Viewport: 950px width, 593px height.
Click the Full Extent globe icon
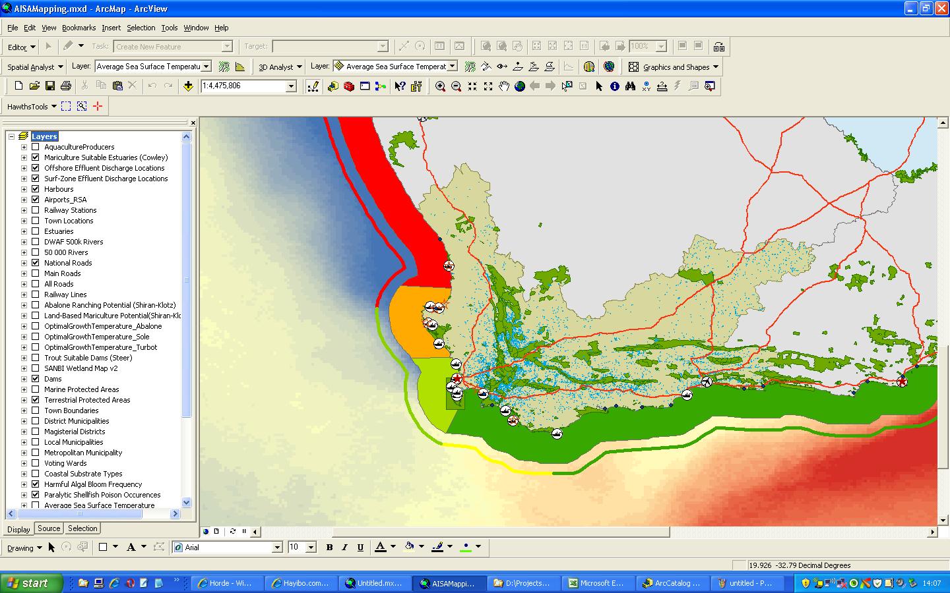click(x=520, y=86)
